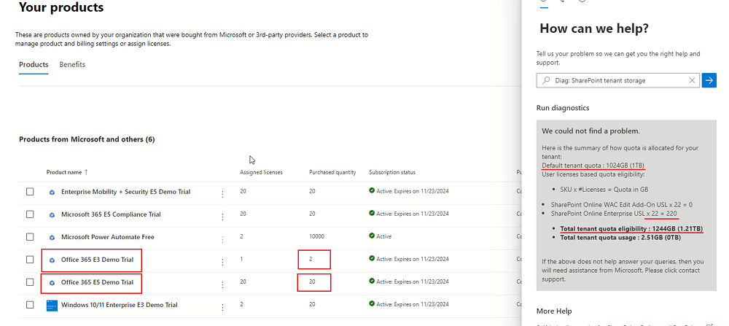Open more actions for Office 365 E5 Demo Trial
The image size is (729, 326).
[222, 284]
